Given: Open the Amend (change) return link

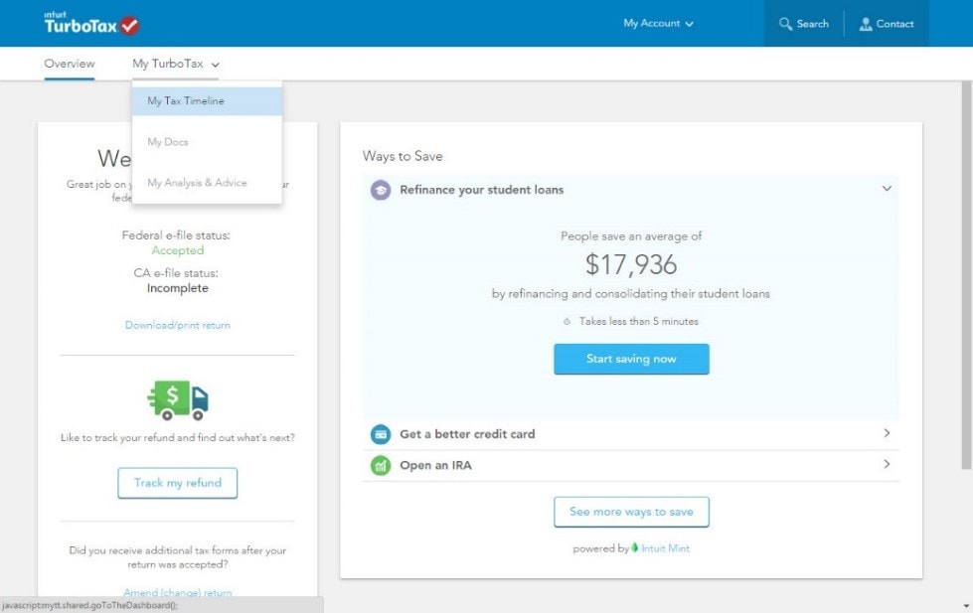Looking at the screenshot, I should pos(178,592).
